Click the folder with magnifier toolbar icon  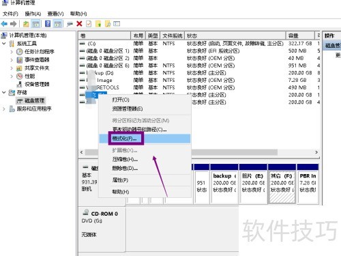click(108, 24)
